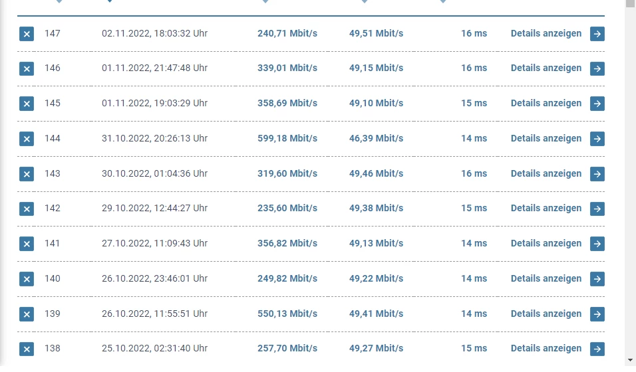Open row 144 via its arrow icon
The image size is (636, 372).
(597, 139)
